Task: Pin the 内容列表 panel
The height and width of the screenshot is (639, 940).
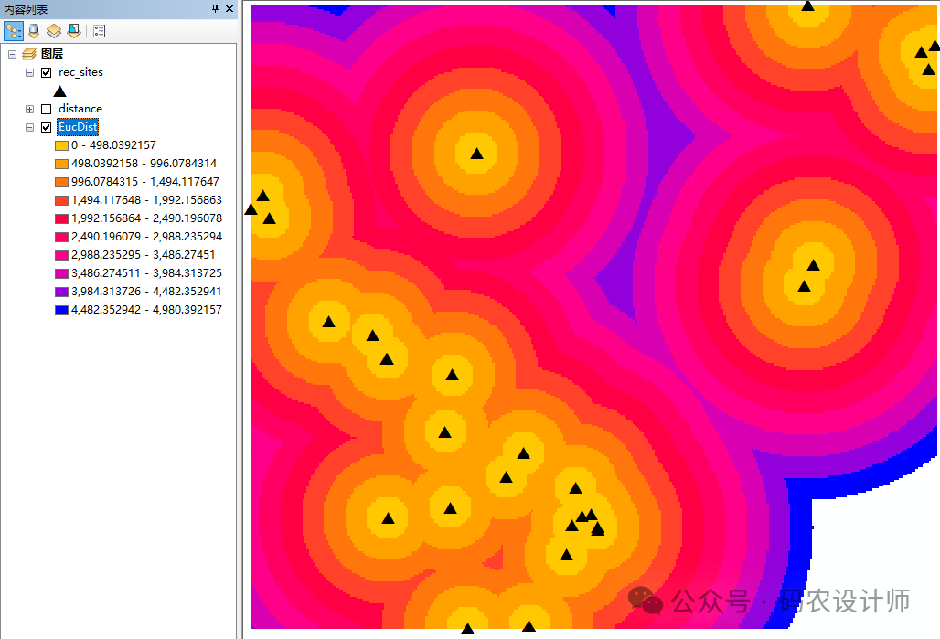Action: (216, 9)
